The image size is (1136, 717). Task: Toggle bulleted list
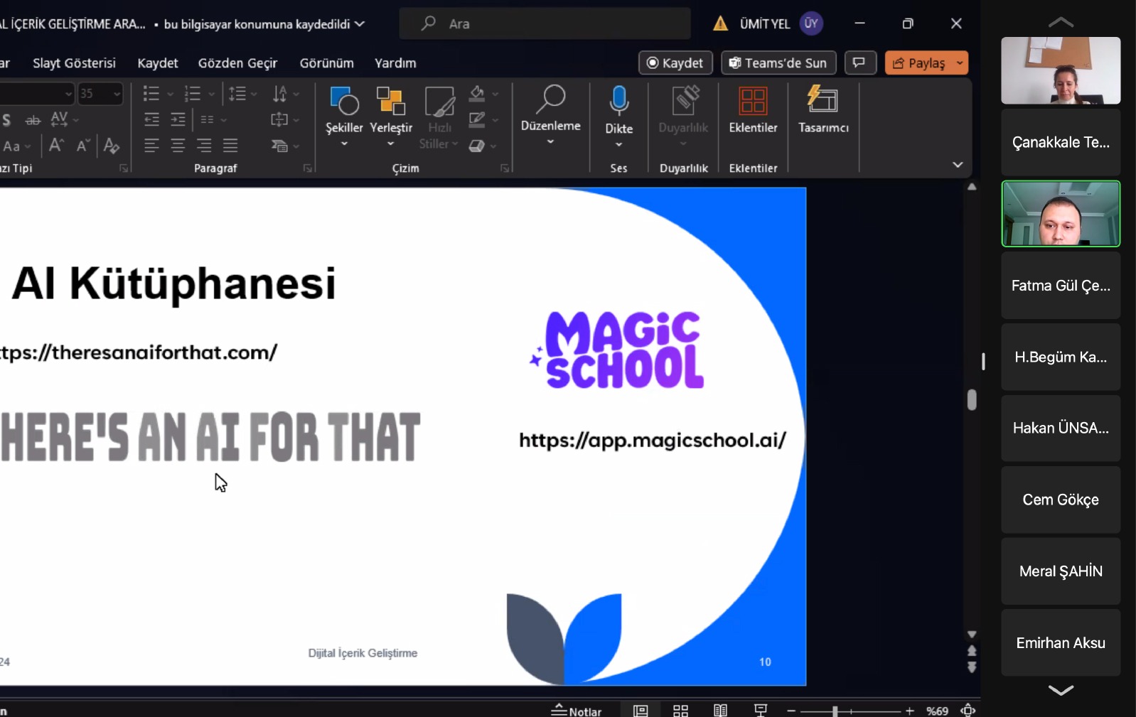[x=151, y=94]
